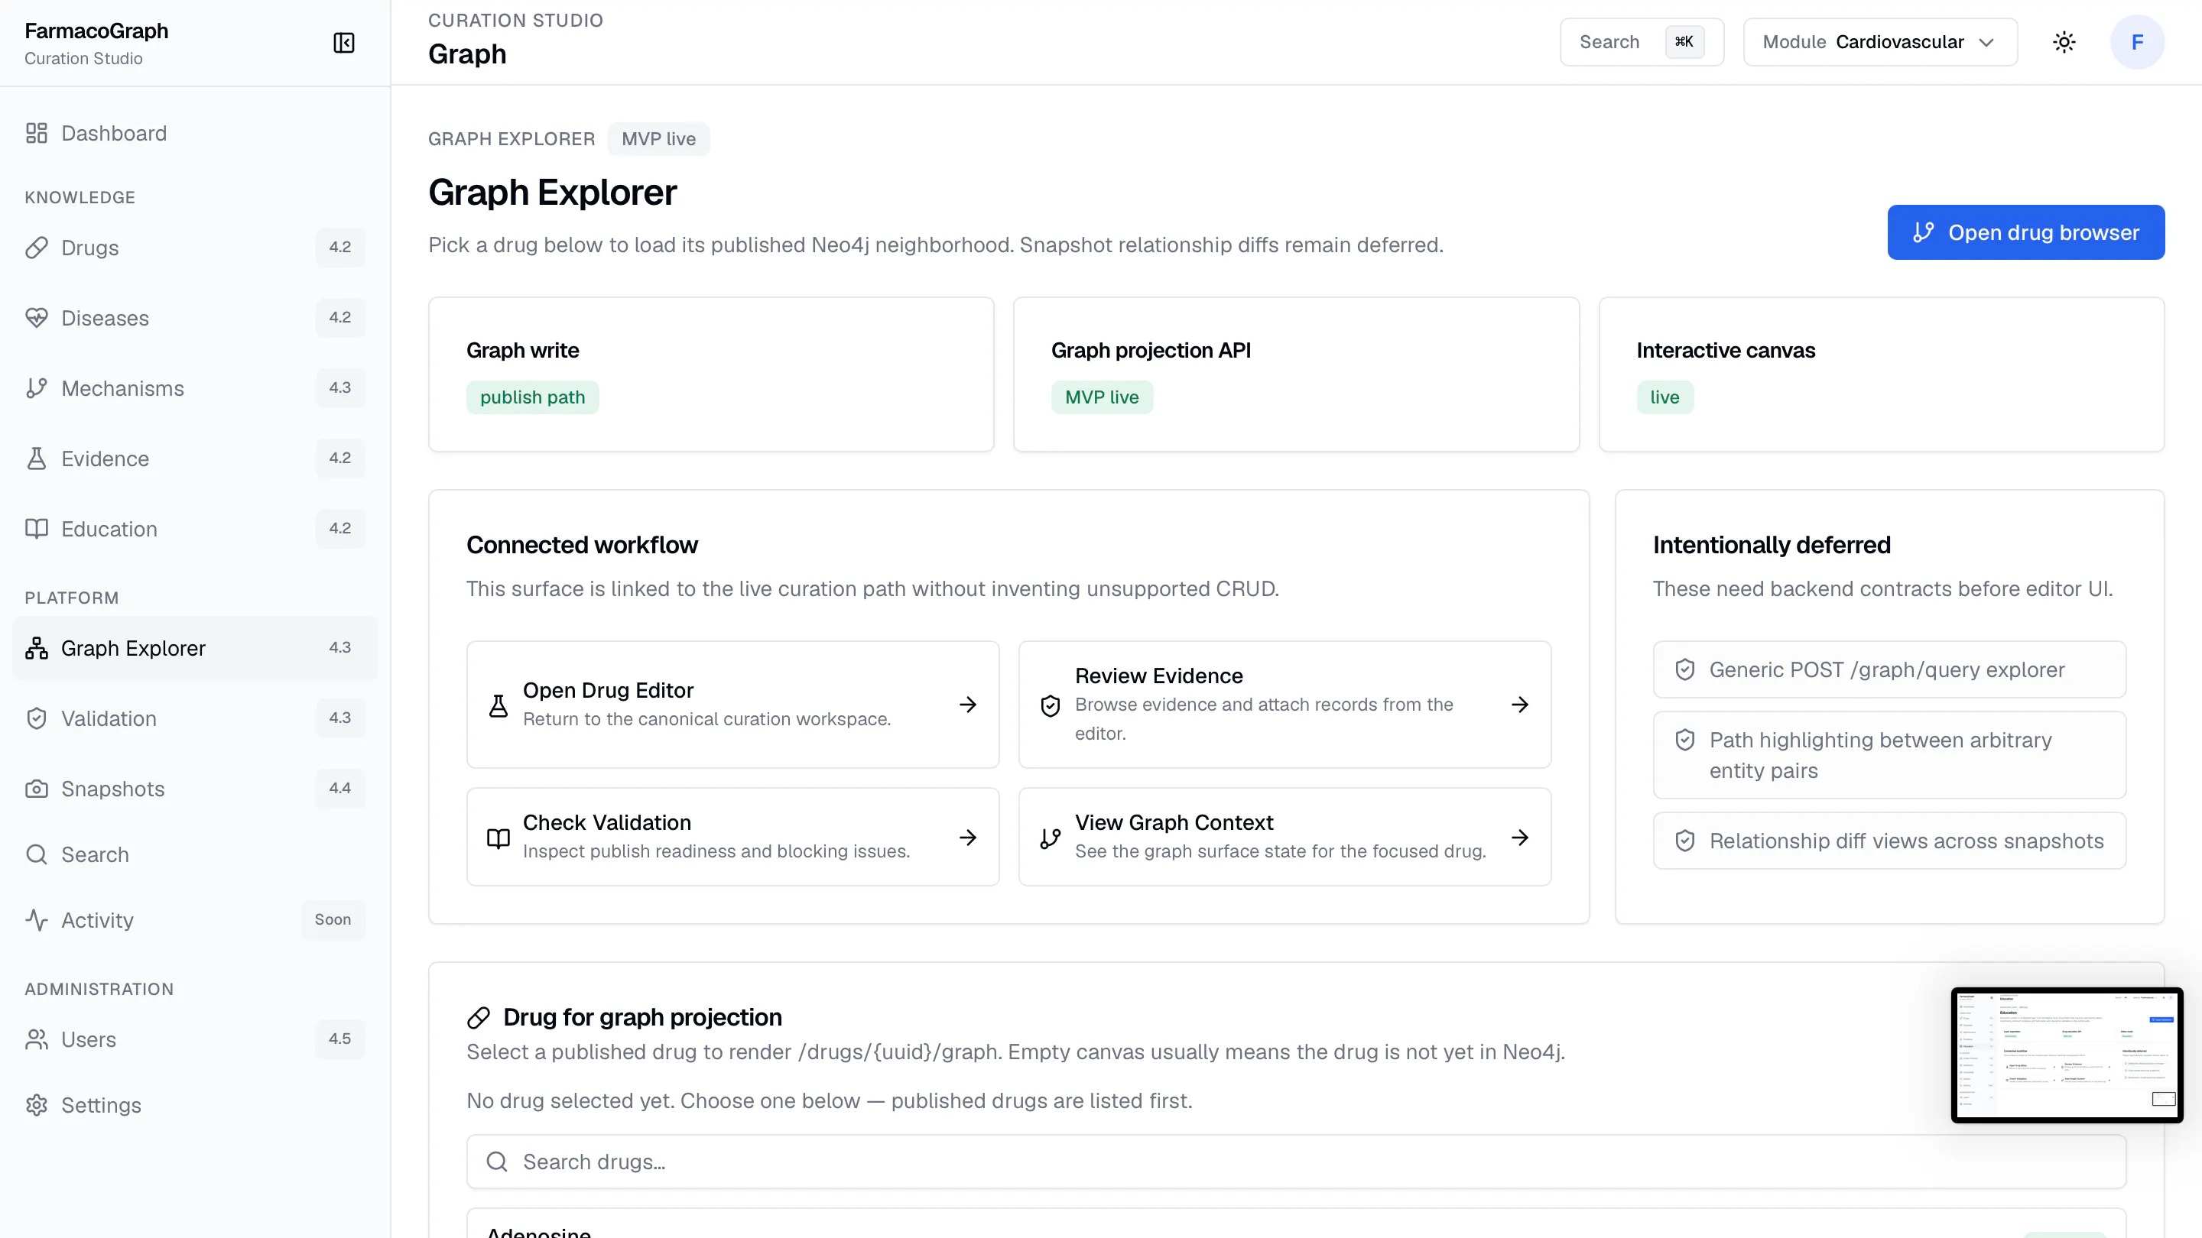2202x1238 pixels.
Task: Click the flask icon on Open Drug Editor
Action: click(499, 705)
